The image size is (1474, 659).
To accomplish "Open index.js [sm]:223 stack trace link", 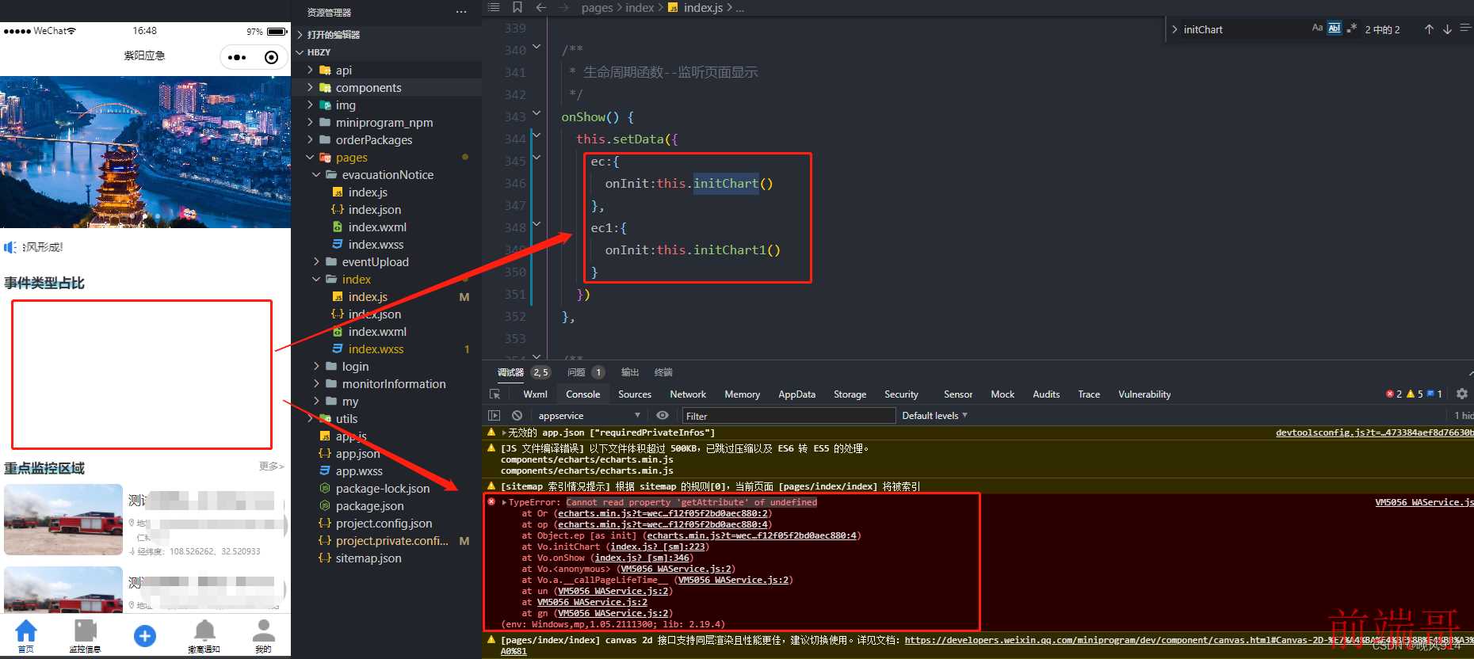I will pyautogui.click(x=658, y=547).
